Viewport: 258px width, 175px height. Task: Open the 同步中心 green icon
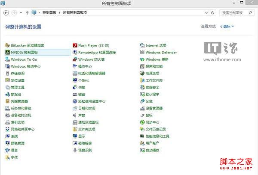pyautogui.click(x=142, y=122)
